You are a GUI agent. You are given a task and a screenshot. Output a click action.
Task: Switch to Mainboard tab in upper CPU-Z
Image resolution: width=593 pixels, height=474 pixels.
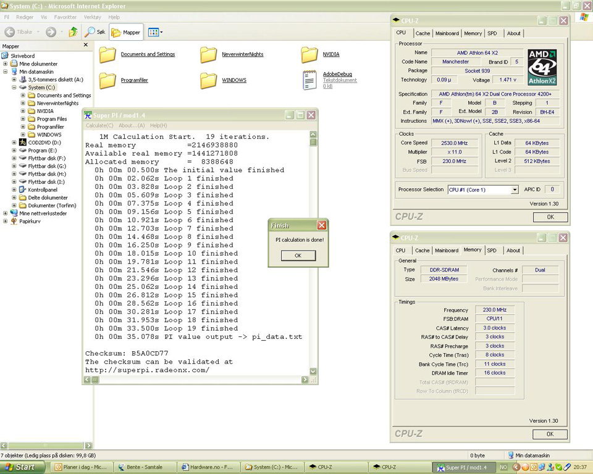447,33
